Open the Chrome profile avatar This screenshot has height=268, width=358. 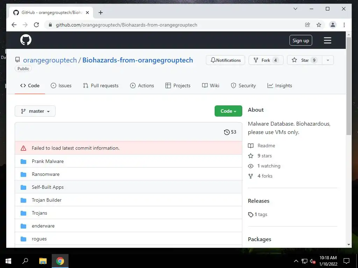(x=333, y=25)
